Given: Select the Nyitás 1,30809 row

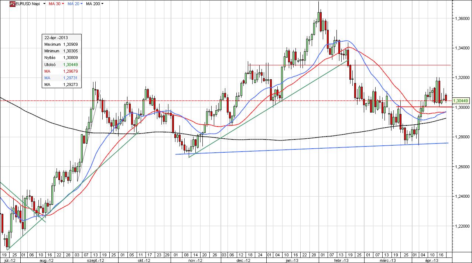Looking at the screenshot, I should point(61,58).
